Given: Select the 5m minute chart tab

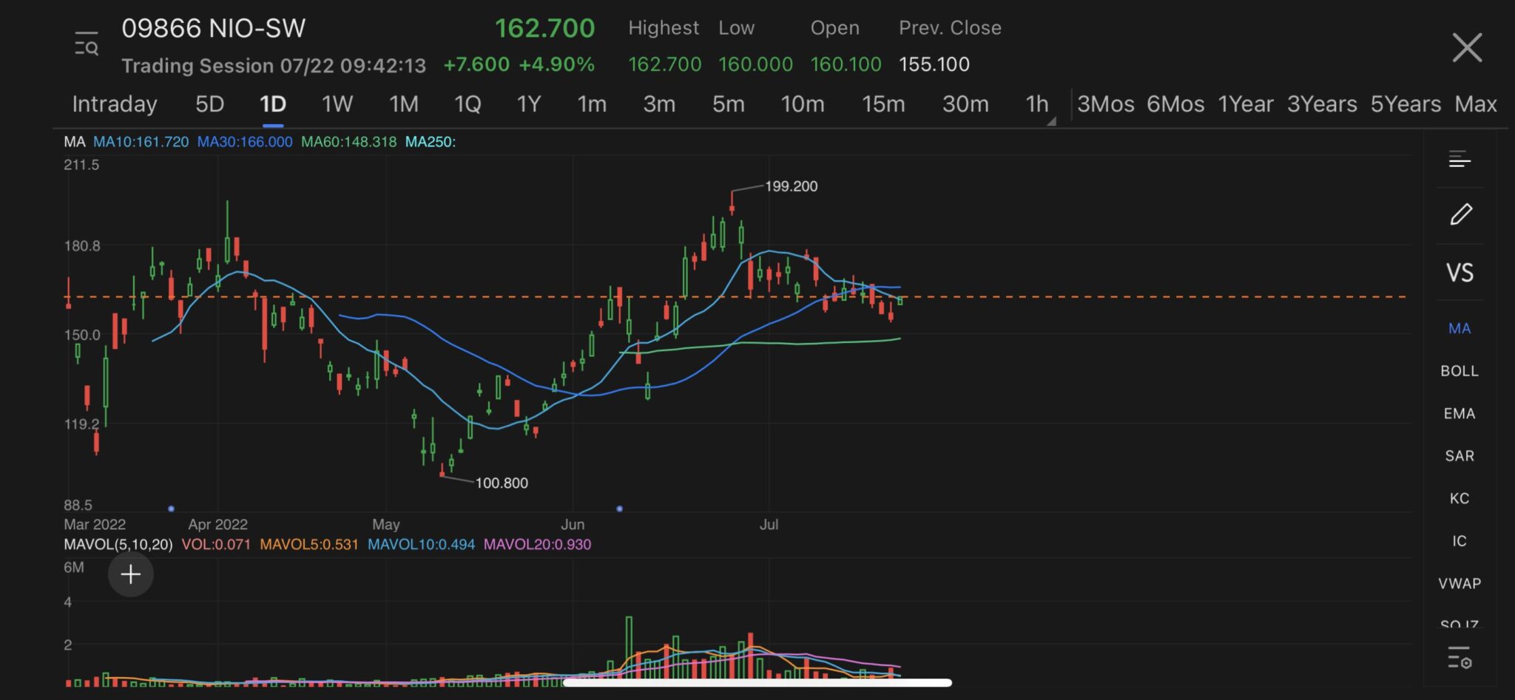Looking at the screenshot, I should [728, 104].
